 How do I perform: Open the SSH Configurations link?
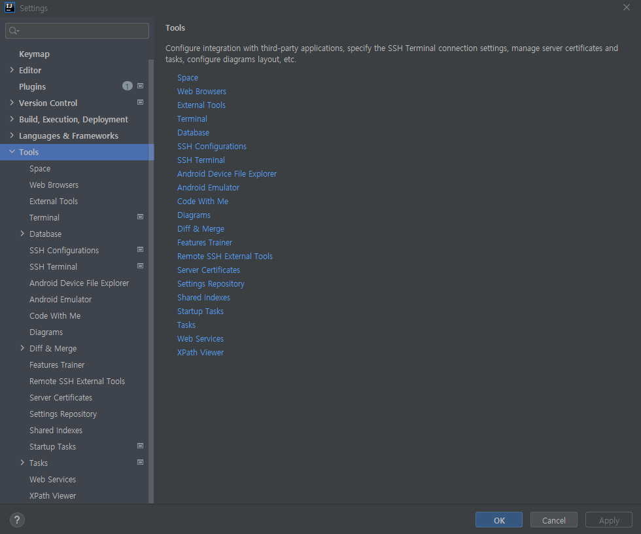212,147
